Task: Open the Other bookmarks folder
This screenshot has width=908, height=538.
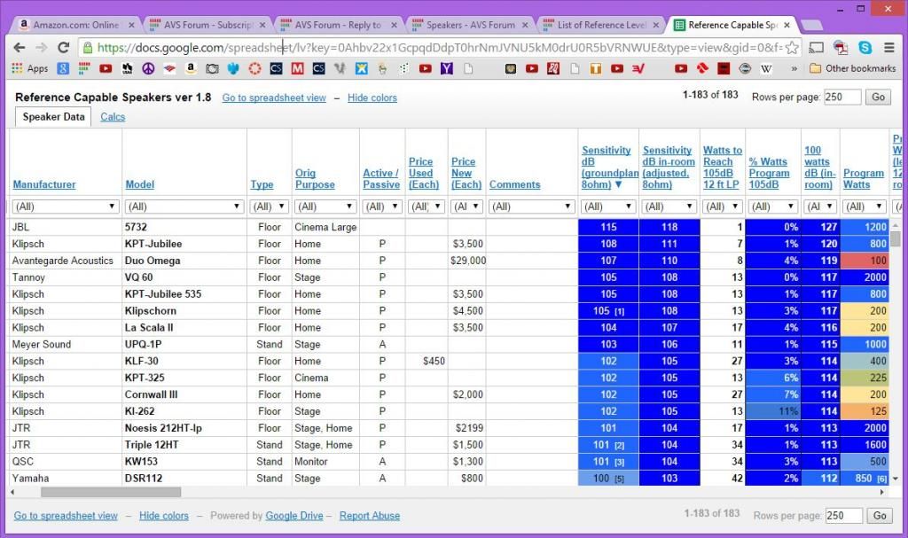Action: [x=852, y=68]
